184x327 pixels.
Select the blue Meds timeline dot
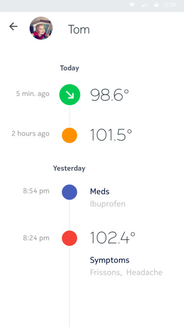[70, 192]
